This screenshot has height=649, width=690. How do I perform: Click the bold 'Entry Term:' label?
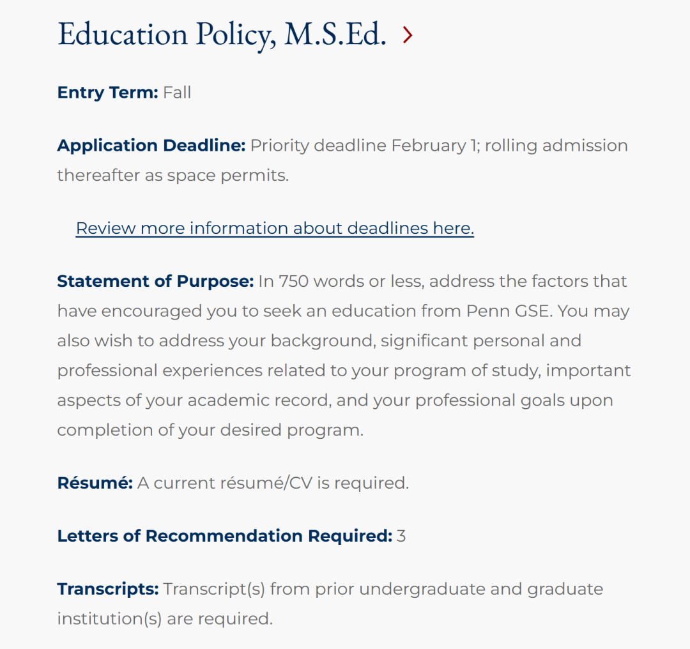click(107, 93)
